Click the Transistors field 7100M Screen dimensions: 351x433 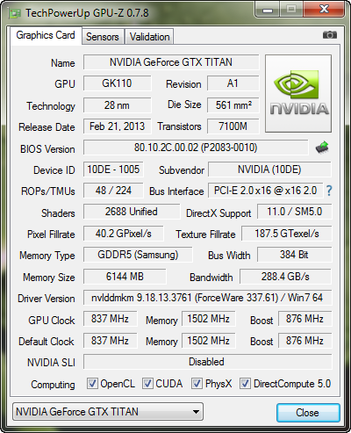coord(233,126)
